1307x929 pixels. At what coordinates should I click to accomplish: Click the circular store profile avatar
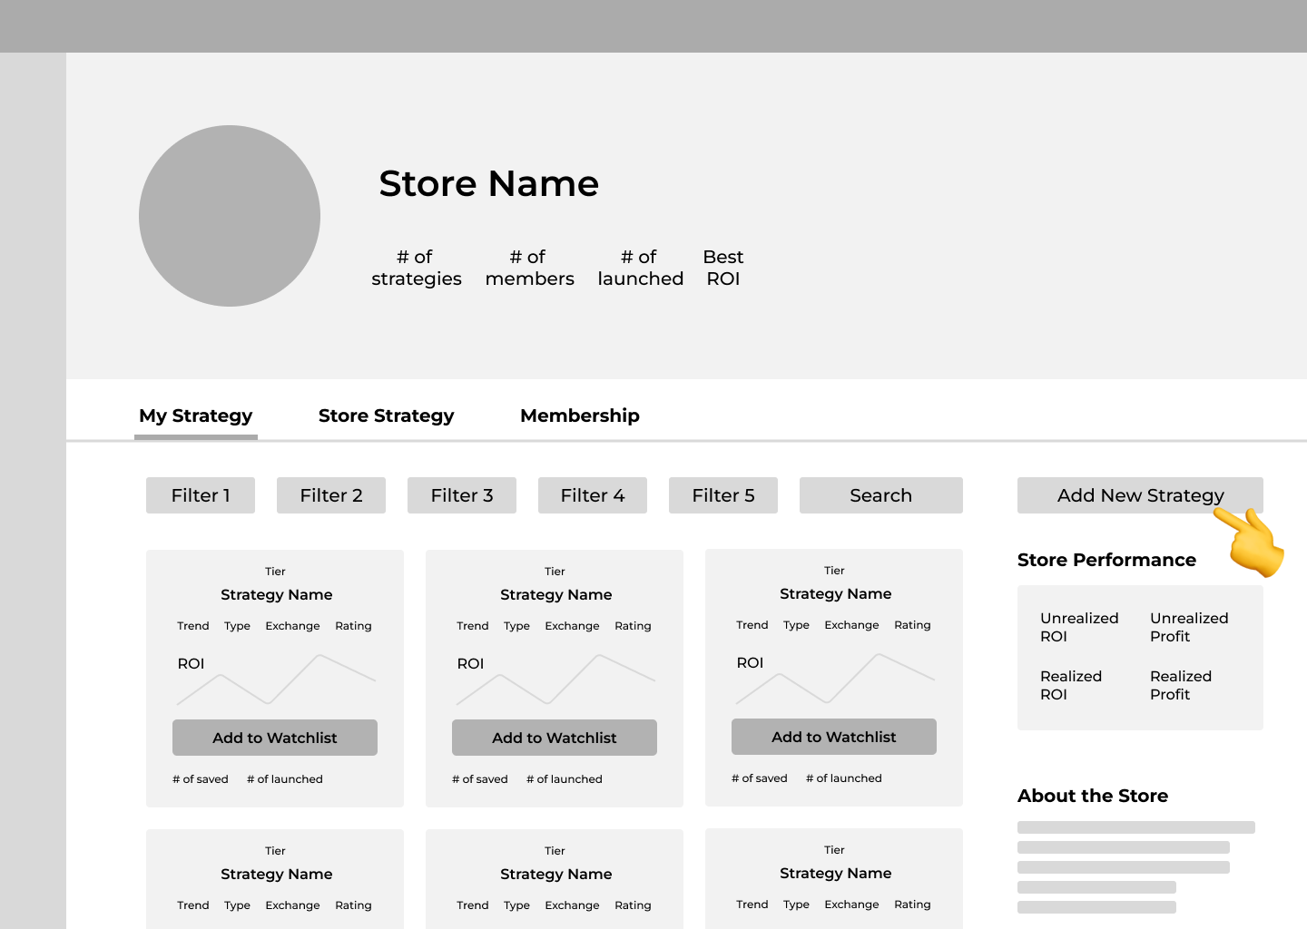pos(230,216)
